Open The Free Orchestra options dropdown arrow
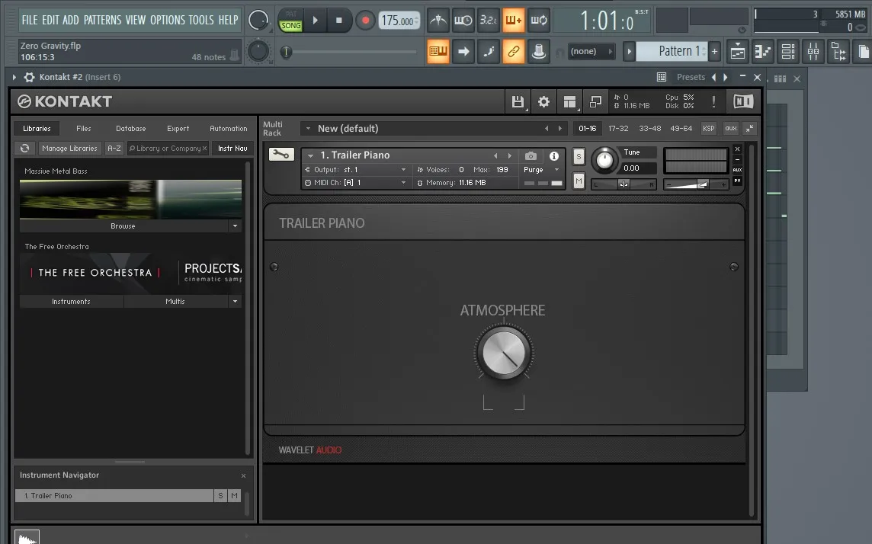872x544 pixels. 235,301
